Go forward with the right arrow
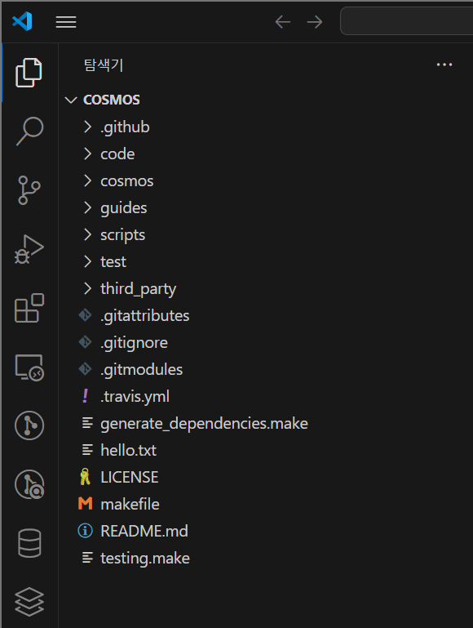The height and width of the screenshot is (628, 473). click(315, 21)
